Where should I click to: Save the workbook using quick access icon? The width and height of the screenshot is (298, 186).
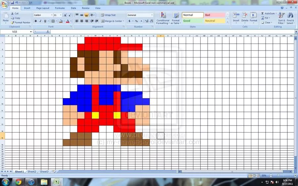coord(12,3)
